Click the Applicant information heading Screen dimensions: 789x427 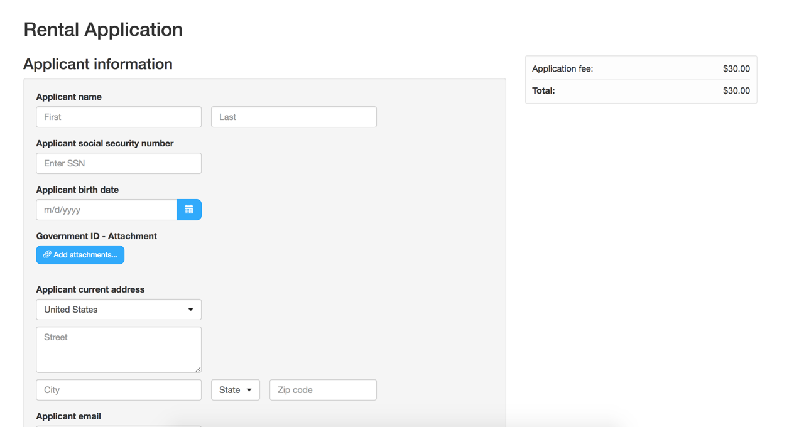(x=98, y=64)
